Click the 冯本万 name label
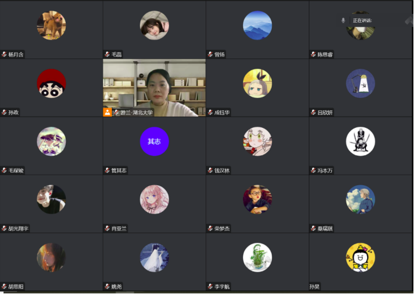Image resolution: width=414 pixels, height=294 pixels. 325,170
